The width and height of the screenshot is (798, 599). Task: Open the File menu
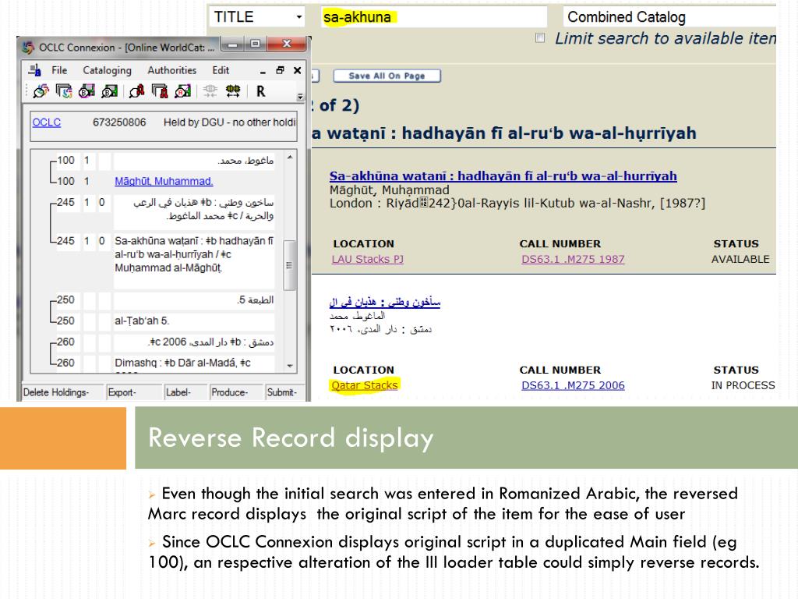click(x=59, y=70)
